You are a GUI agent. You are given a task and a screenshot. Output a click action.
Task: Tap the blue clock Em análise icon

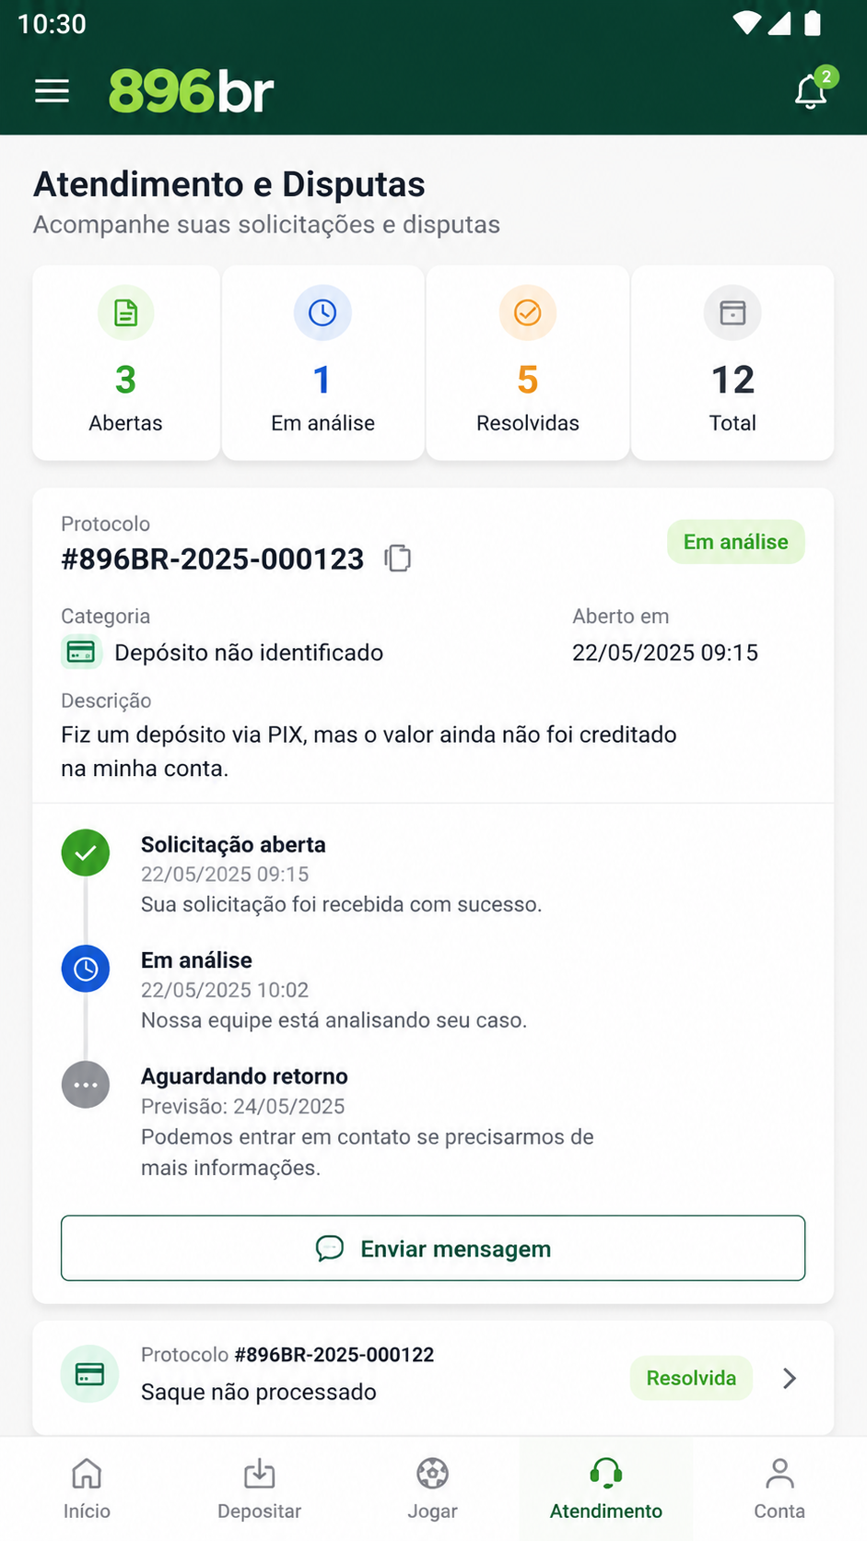(x=322, y=313)
